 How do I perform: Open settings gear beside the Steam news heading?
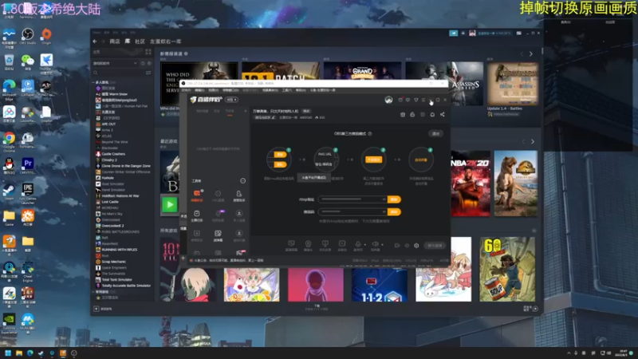click(x=186, y=53)
